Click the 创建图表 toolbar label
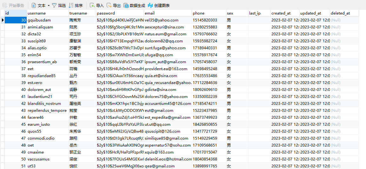This screenshot has height=169, width=366. click(162, 6)
